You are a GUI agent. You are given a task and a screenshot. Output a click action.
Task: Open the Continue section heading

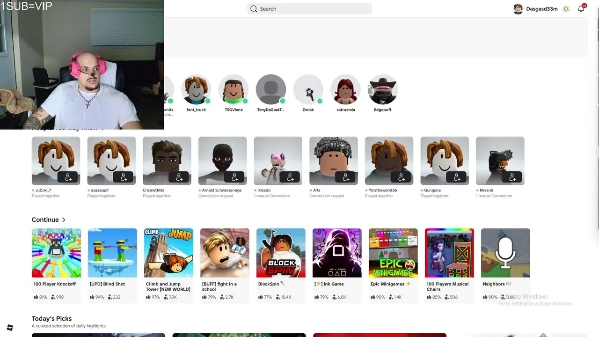click(45, 220)
